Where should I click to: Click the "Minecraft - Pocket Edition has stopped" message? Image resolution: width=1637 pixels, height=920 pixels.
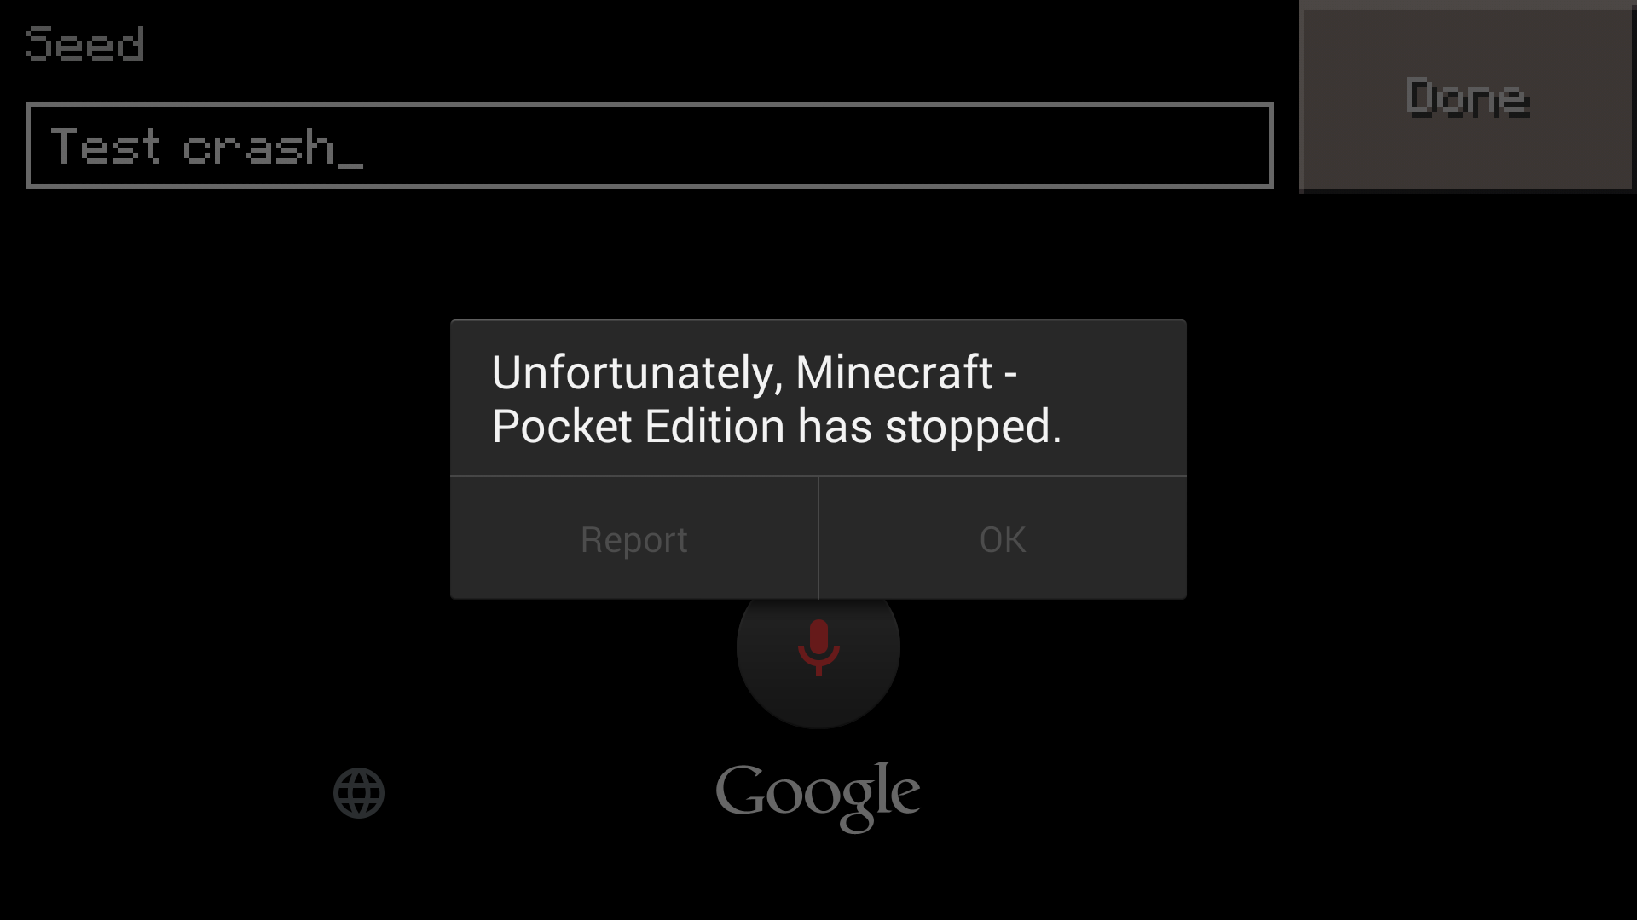(x=777, y=399)
